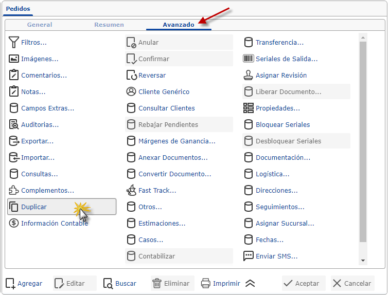Image resolution: width=389 pixels, height=295 pixels.
Task: Click the Confirmar checkmark document icon
Action: pyautogui.click(x=131, y=59)
